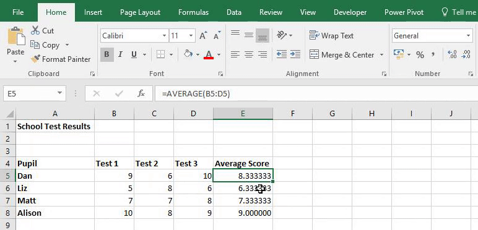The image size is (478, 230).
Task: Open Clipboard group dialog launcher
Action: (93, 74)
